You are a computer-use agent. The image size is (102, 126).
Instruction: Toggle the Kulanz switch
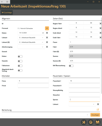[x=20, y=56]
